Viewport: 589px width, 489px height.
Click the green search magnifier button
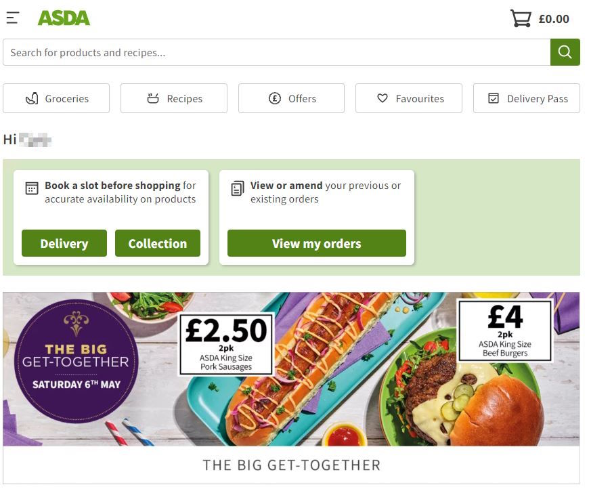point(565,52)
